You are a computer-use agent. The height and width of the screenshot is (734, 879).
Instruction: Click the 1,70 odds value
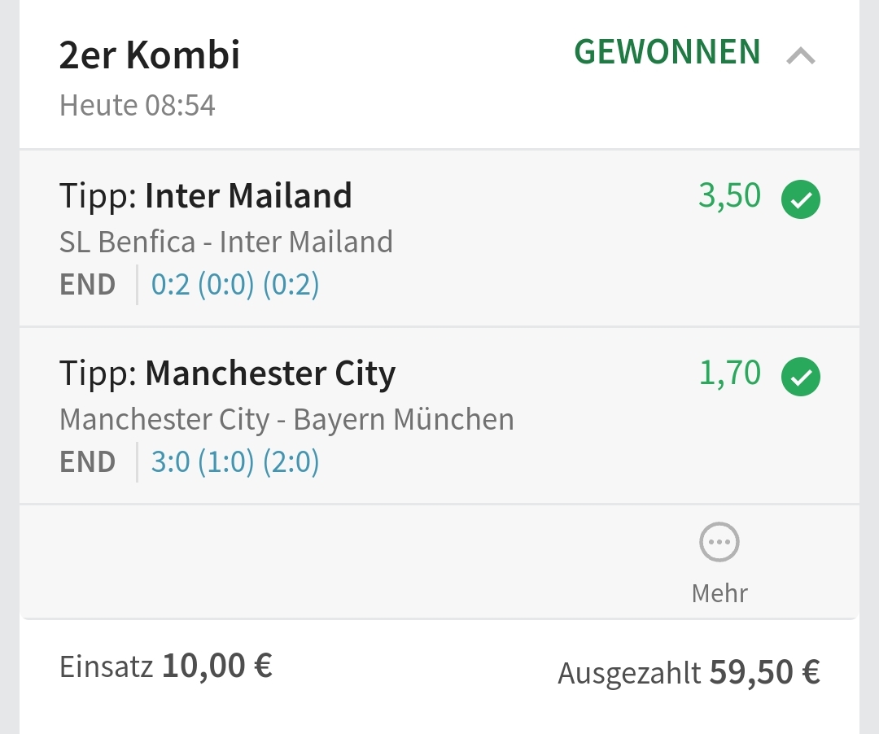(x=730, y=374)
